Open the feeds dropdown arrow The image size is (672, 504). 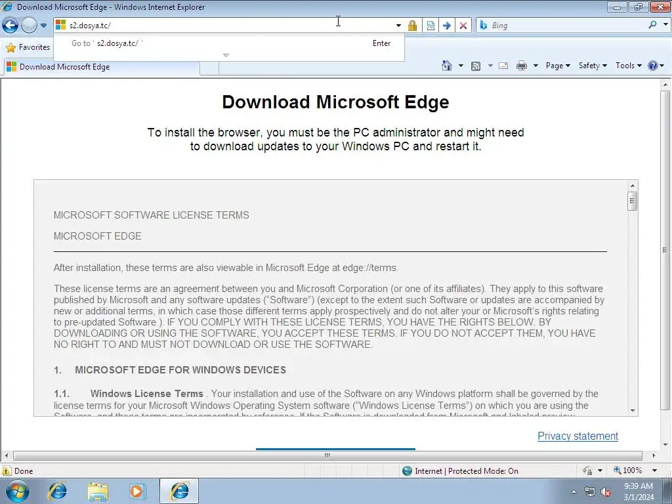point(490,66)
